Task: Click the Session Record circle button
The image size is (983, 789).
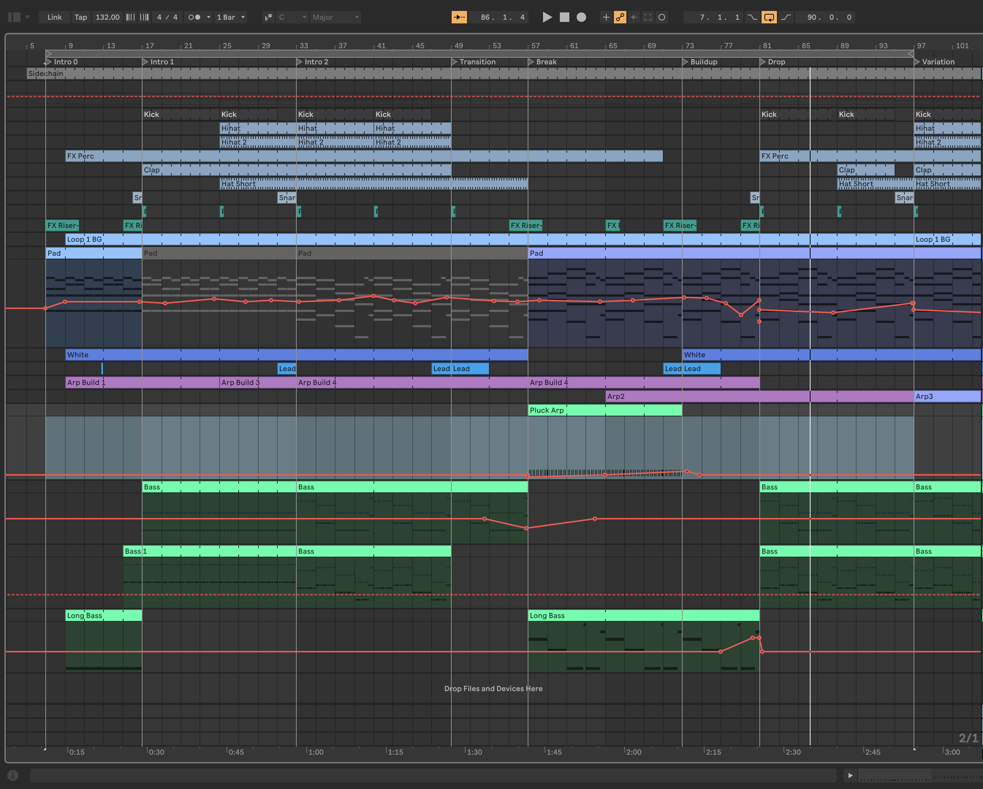Action: pyautogui.click(x=662, y=17)
